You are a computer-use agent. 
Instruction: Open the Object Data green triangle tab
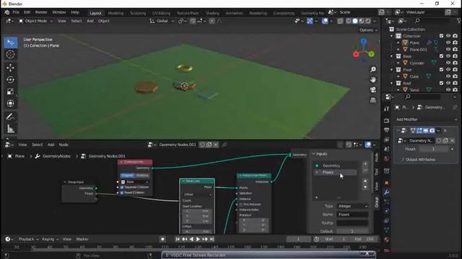[387, 230]
